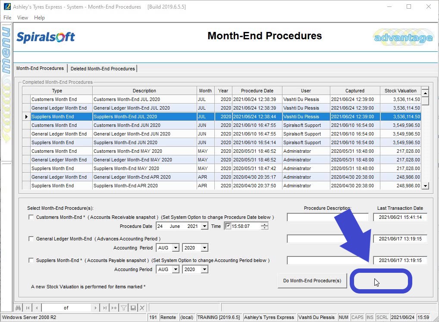Open the File menu
The height and width of the screenshot is (322, 439).
[x=7, y=18]
